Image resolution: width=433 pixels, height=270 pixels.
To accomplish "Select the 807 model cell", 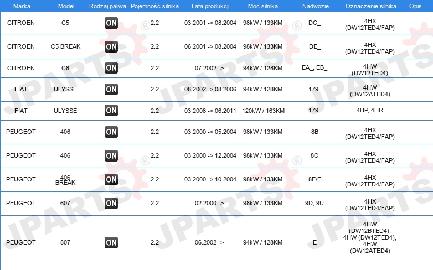I will pos(65,242).
